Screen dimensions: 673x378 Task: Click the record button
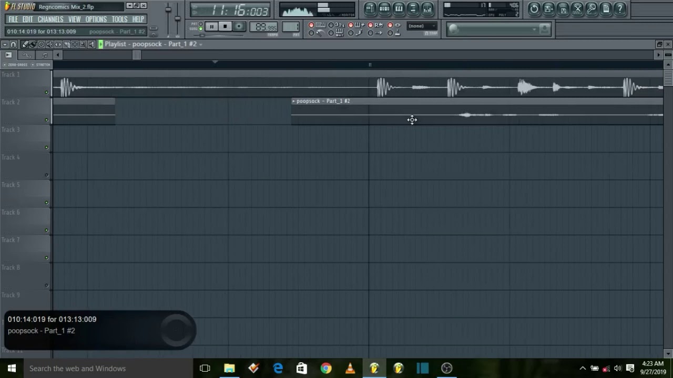pyautogui.click(x=239, y=26)
